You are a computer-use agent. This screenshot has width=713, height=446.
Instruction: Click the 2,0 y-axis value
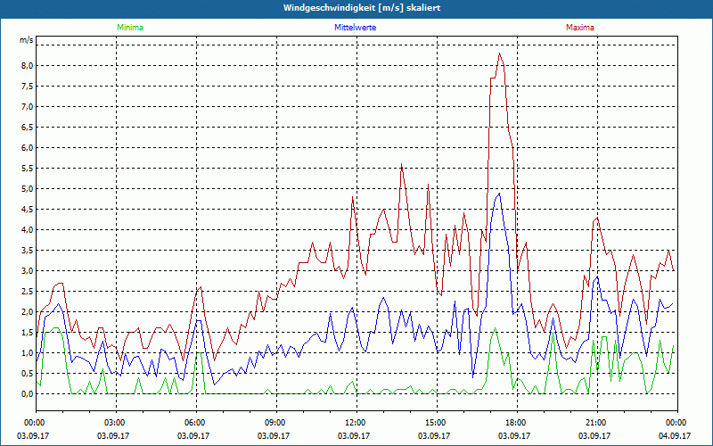point(28,311)
